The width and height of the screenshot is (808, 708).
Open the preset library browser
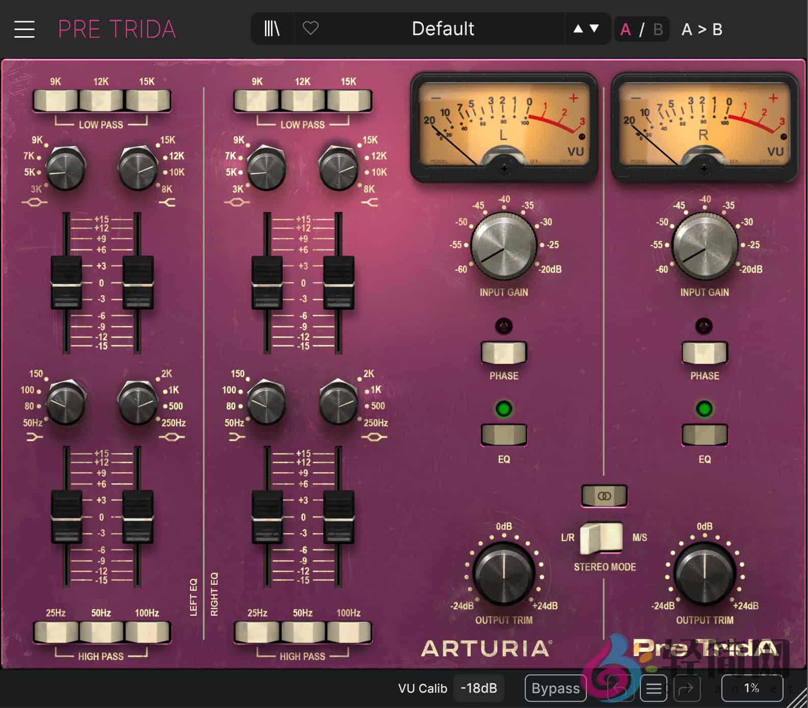click(x=272, y=29)
